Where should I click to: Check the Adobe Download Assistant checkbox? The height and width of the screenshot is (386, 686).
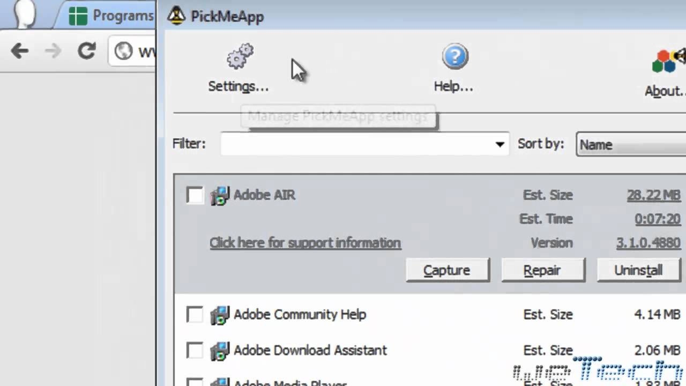195,351
